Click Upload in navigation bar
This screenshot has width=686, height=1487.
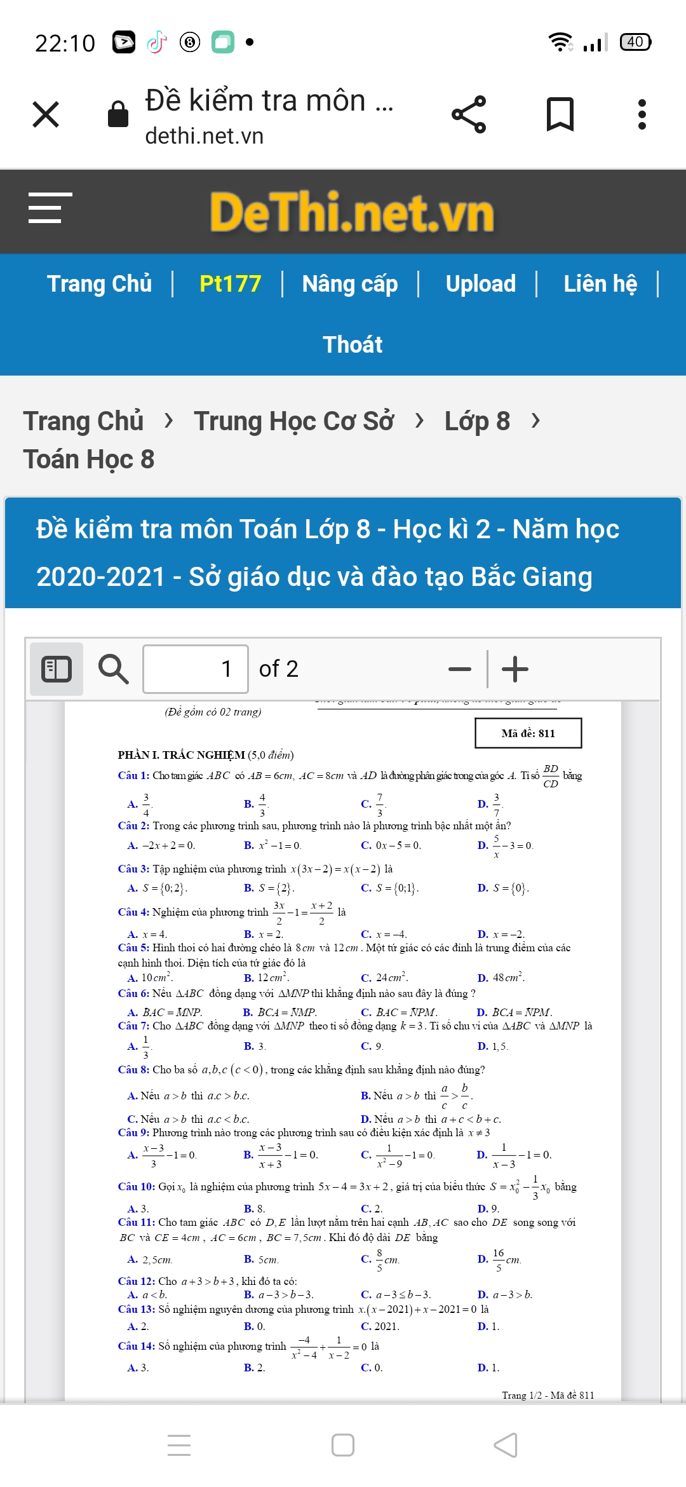480,283
